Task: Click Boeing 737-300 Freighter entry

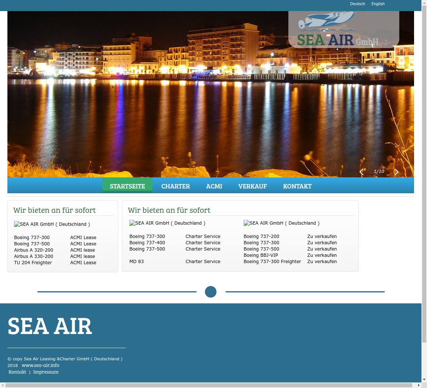Action: tap(272, 261)
